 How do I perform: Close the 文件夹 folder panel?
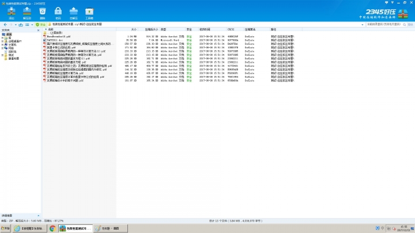click(39, 30)
